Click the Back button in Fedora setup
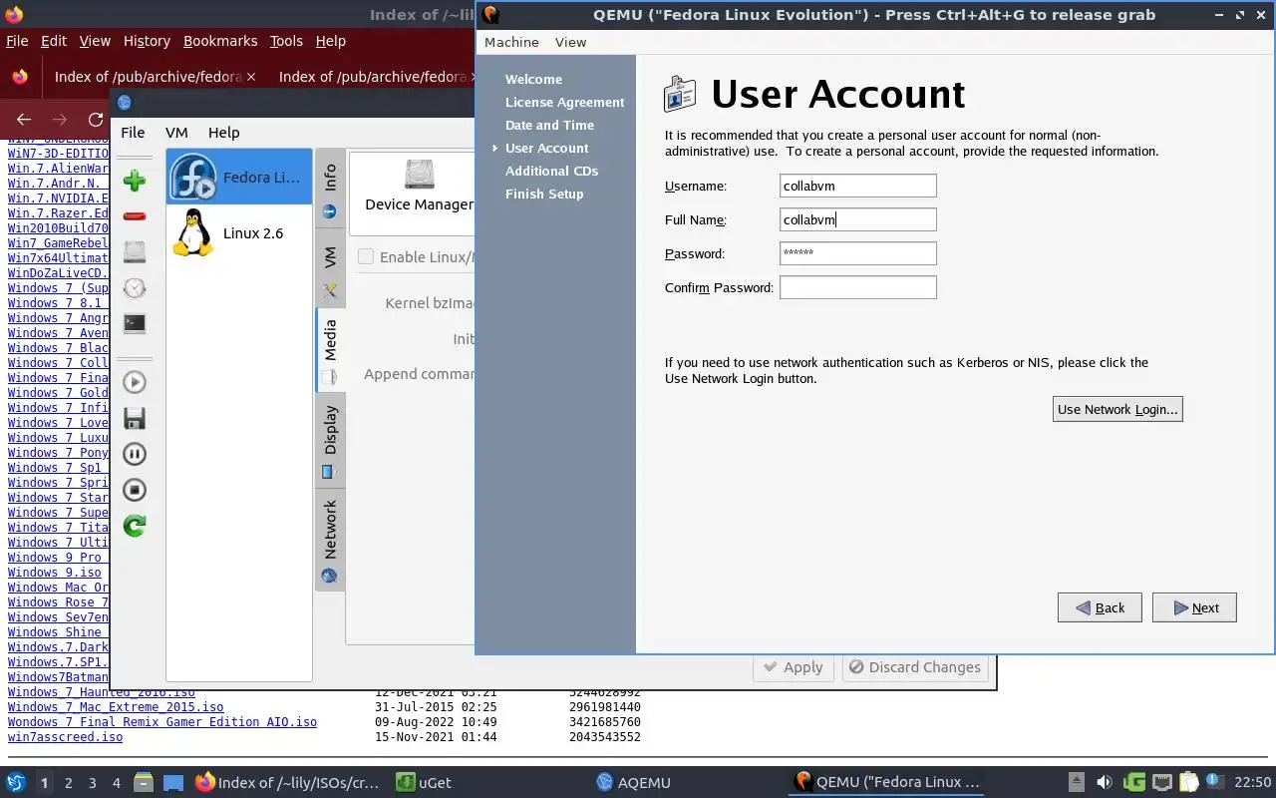The image size is (1276, 798). coord(1100,607)
